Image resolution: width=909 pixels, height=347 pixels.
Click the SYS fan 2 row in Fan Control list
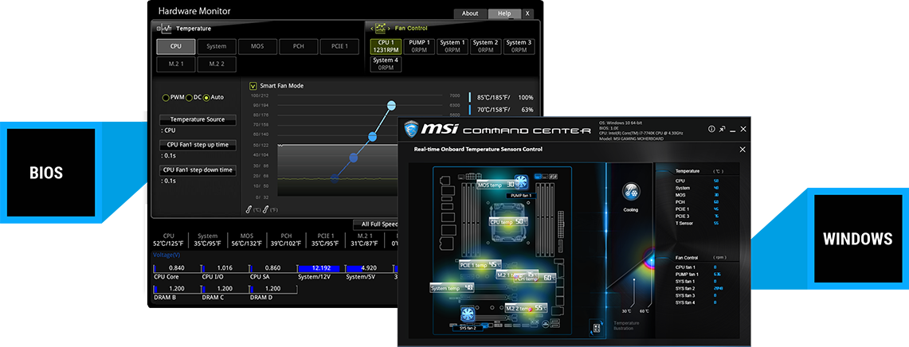click(x=699, y=288)
